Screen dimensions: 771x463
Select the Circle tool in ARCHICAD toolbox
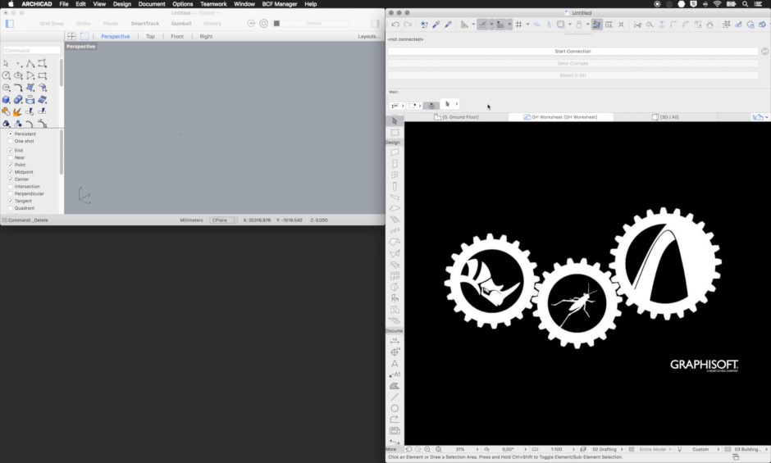395,408
